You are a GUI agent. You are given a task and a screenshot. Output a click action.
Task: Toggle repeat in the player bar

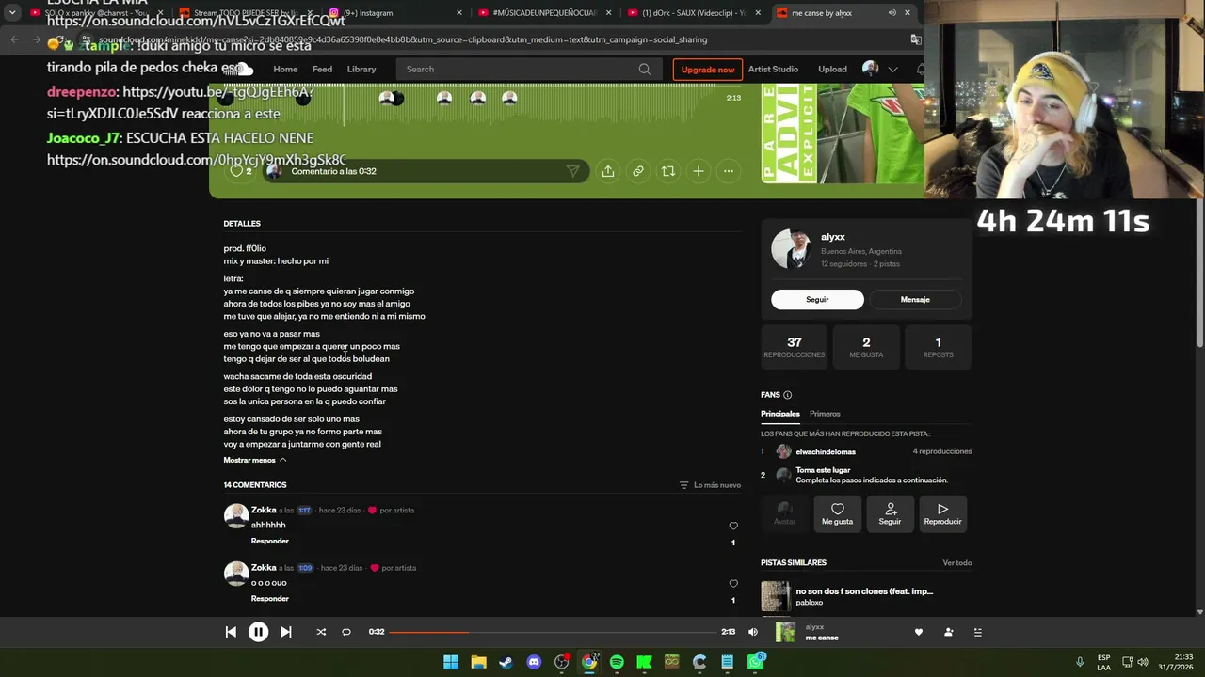346,632
